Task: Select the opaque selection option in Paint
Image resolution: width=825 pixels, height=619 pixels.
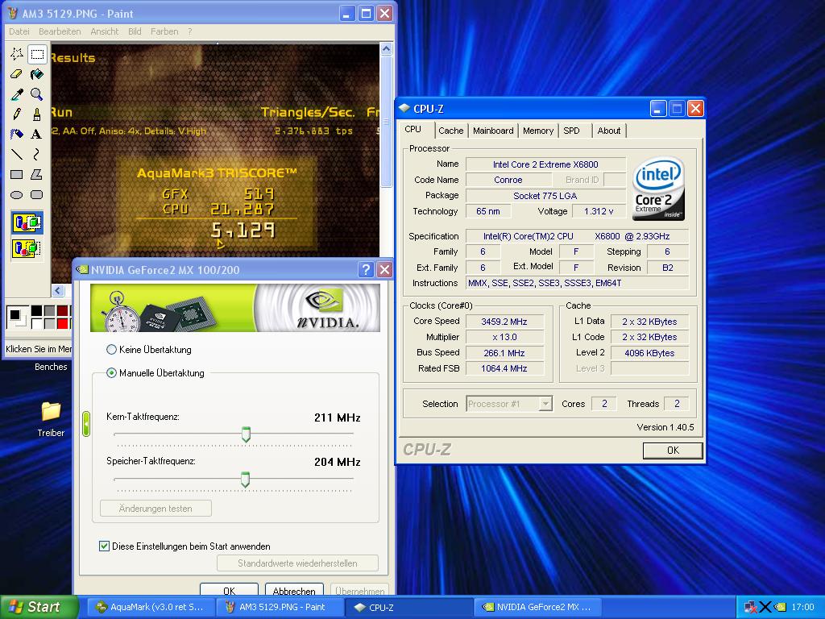Action: (x=27, y=222)
